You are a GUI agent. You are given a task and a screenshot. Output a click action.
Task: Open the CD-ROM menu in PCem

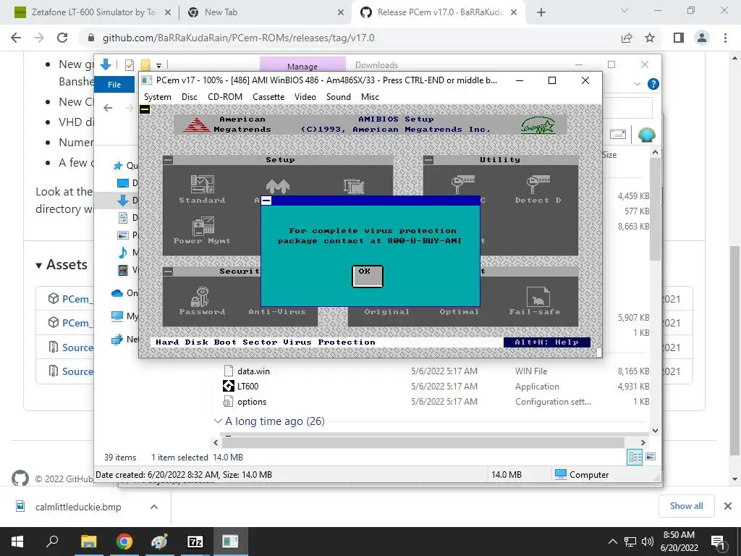[225, 96]
